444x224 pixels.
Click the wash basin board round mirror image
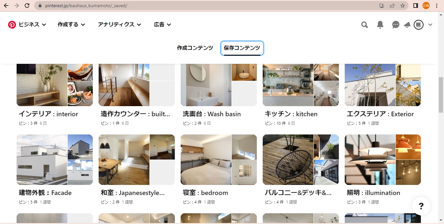tap(206, 85)
